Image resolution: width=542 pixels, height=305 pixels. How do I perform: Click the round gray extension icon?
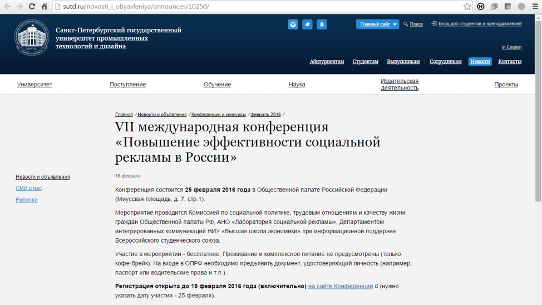click(521, 6)
